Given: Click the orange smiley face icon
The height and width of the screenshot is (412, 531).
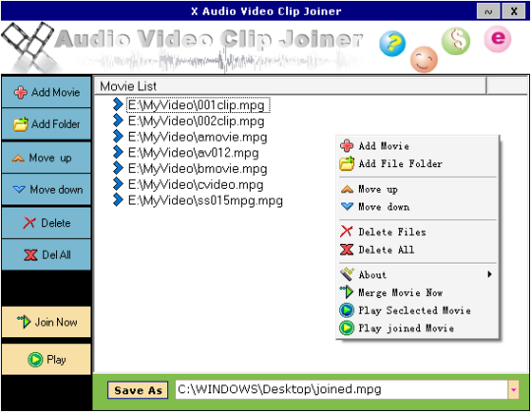Looking at the screenshot, I should tap(424, 59).
